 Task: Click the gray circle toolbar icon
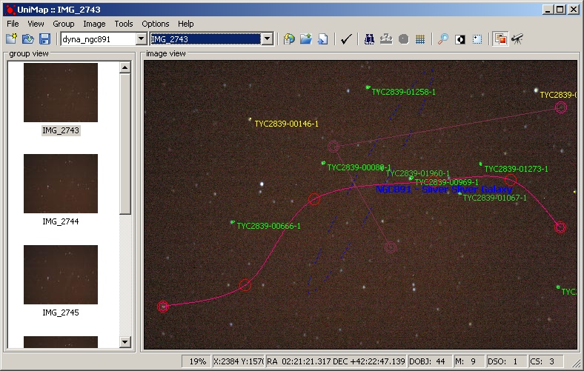click(x=403, y=39)
